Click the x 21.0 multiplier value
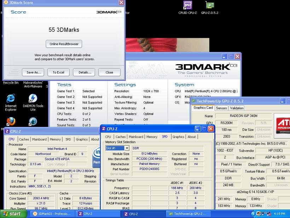The image size is (290, 218). click(x=41, y=203)
